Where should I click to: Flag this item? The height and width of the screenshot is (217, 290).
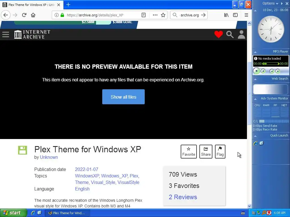(220, 152)
